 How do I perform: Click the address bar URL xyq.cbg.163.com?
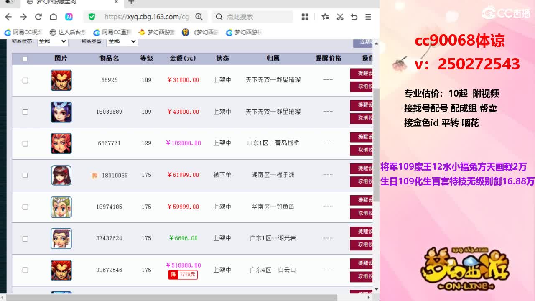click(146, 17)
